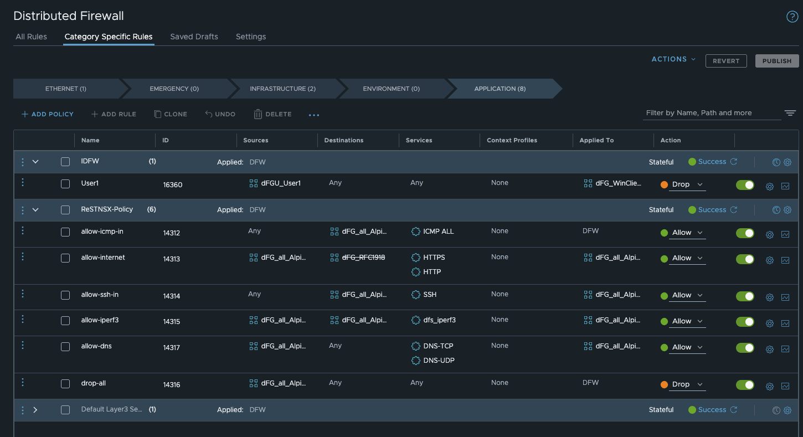Click the Filter by Name search field
Viewport: 803px width, 437px height.
(712, 113)
